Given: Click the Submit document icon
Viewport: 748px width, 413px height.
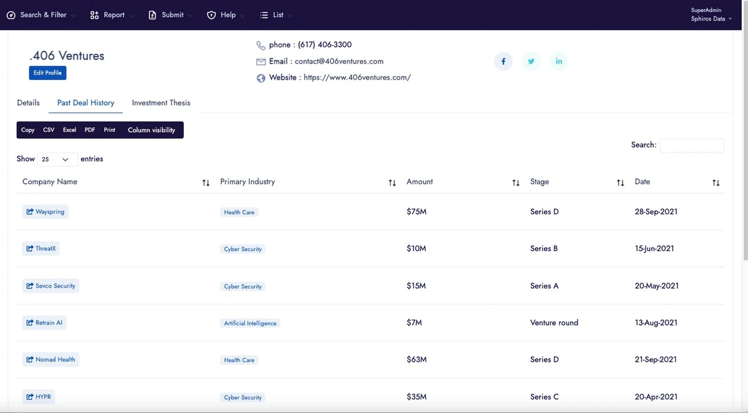Looking at the screenshot, I should click(x=152, y=15).
